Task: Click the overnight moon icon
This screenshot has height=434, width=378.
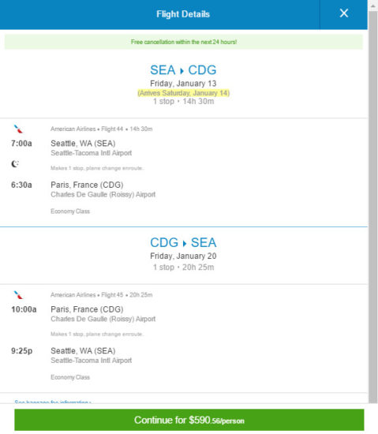Action: 15,164
